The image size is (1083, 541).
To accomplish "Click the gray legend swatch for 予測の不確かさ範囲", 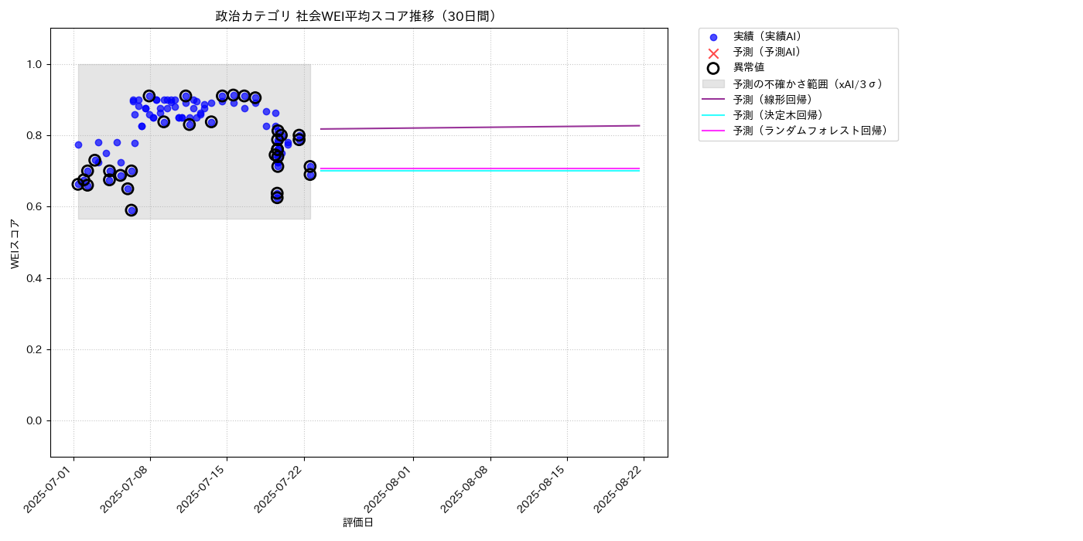I will click(x=713, y=83).
